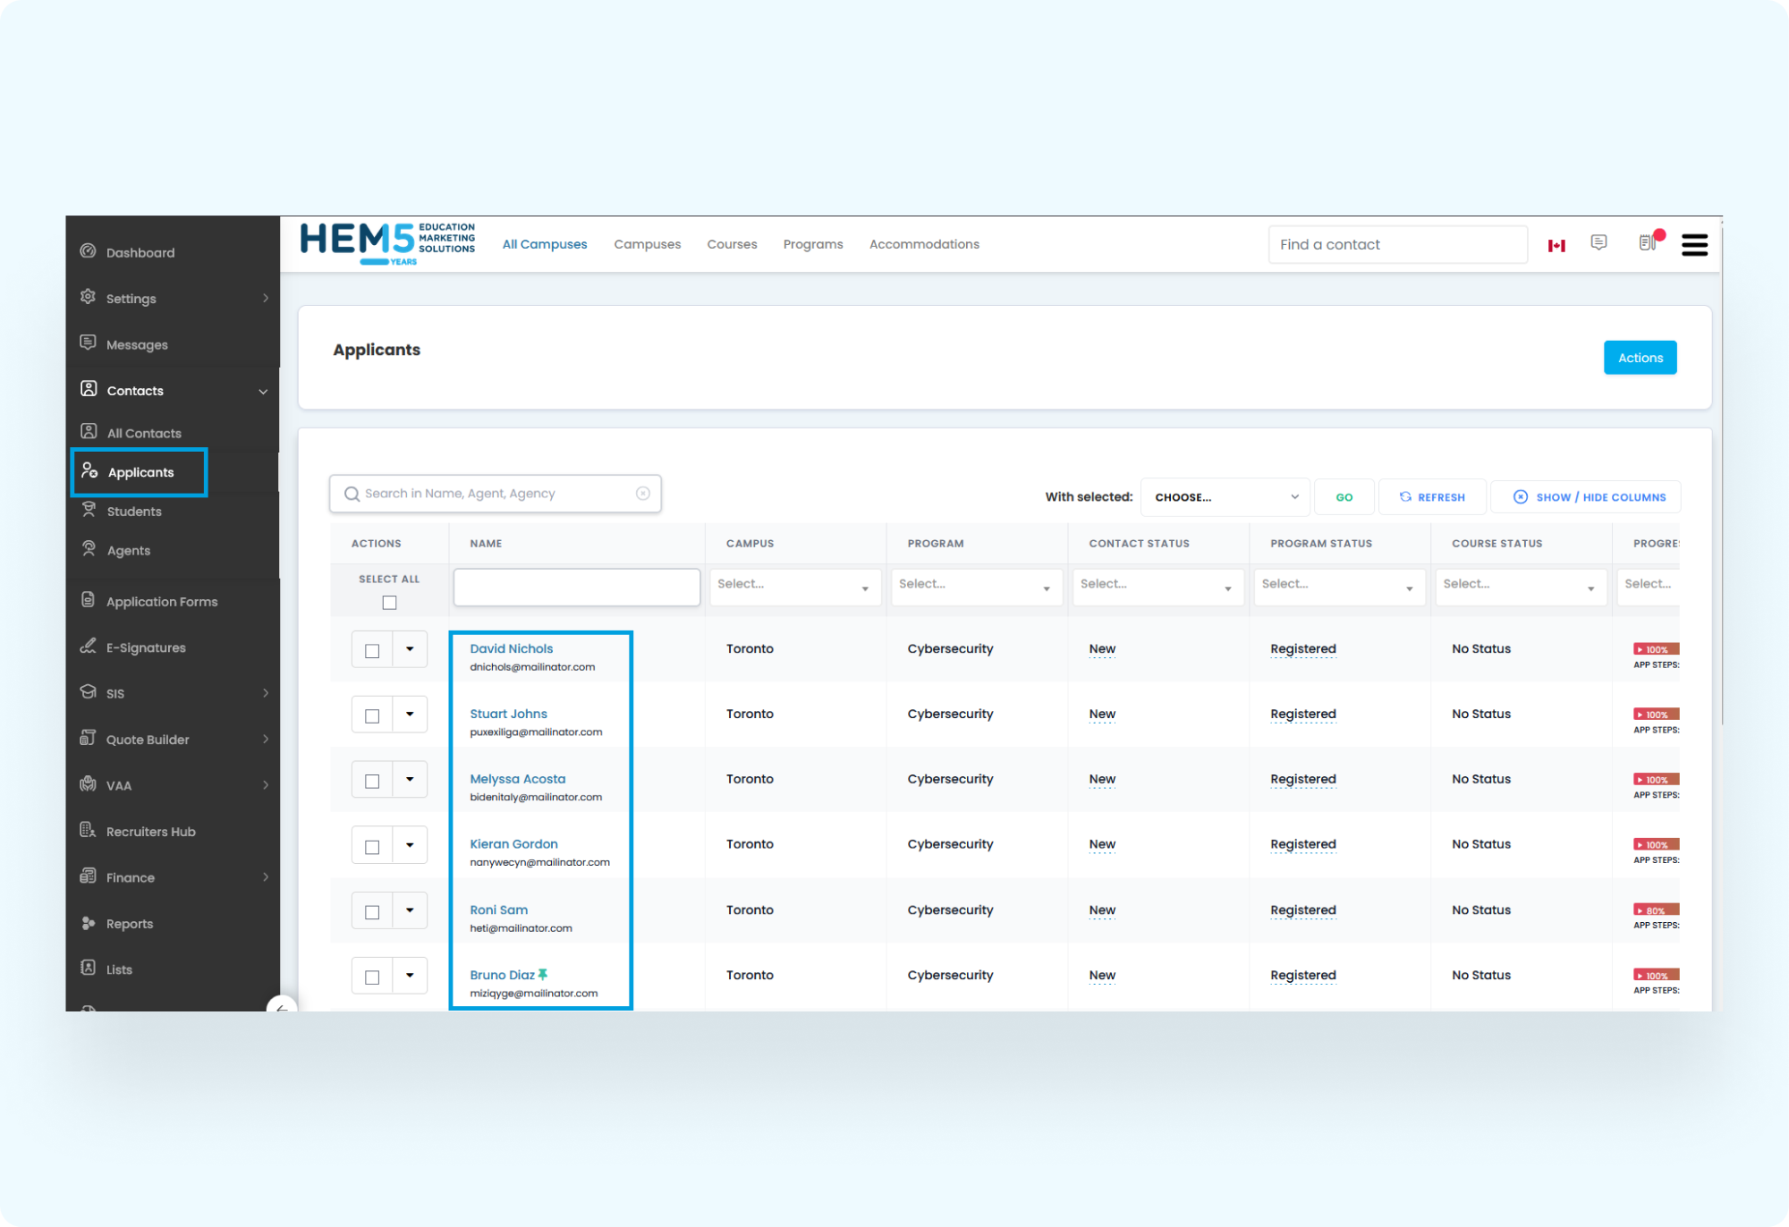The image size is (1789, 1227).
Task: Click the E-Signatures icon
Action: pyautogui.click(x=87, y=647)
